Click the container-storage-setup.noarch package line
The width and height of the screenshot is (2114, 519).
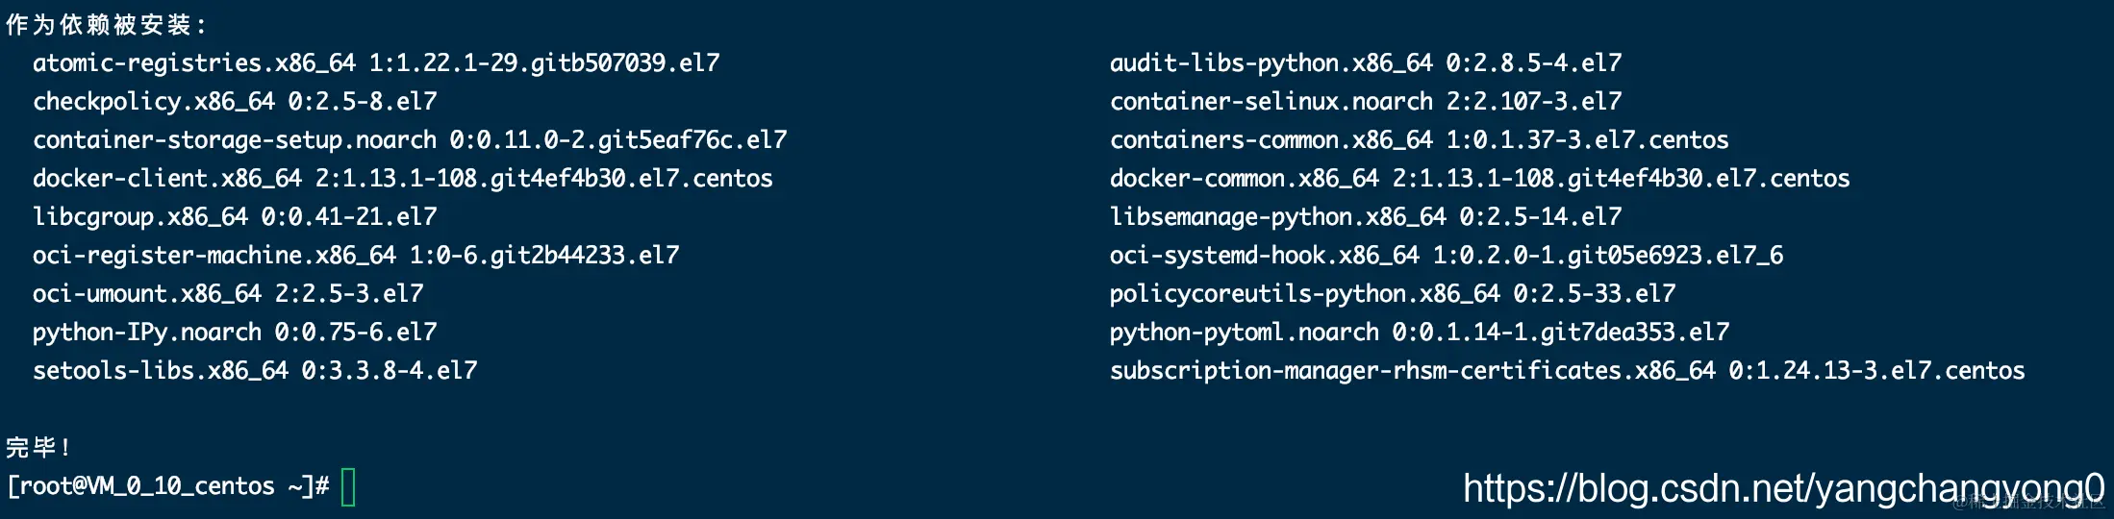click(x=409, y=140)
